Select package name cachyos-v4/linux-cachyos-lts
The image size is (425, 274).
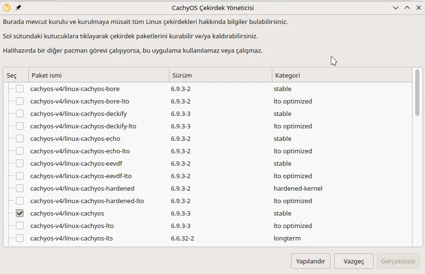coord(72,238)
